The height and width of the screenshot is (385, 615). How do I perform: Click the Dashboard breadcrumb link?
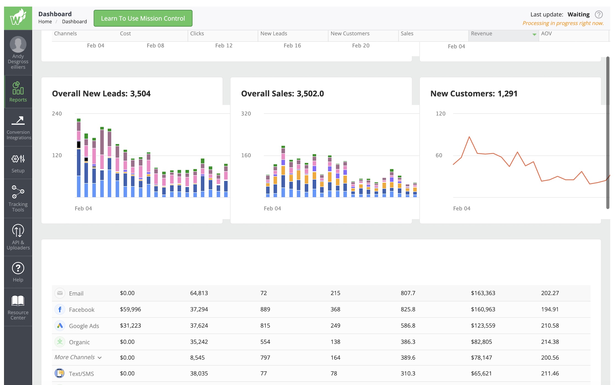tap(74, 22)
